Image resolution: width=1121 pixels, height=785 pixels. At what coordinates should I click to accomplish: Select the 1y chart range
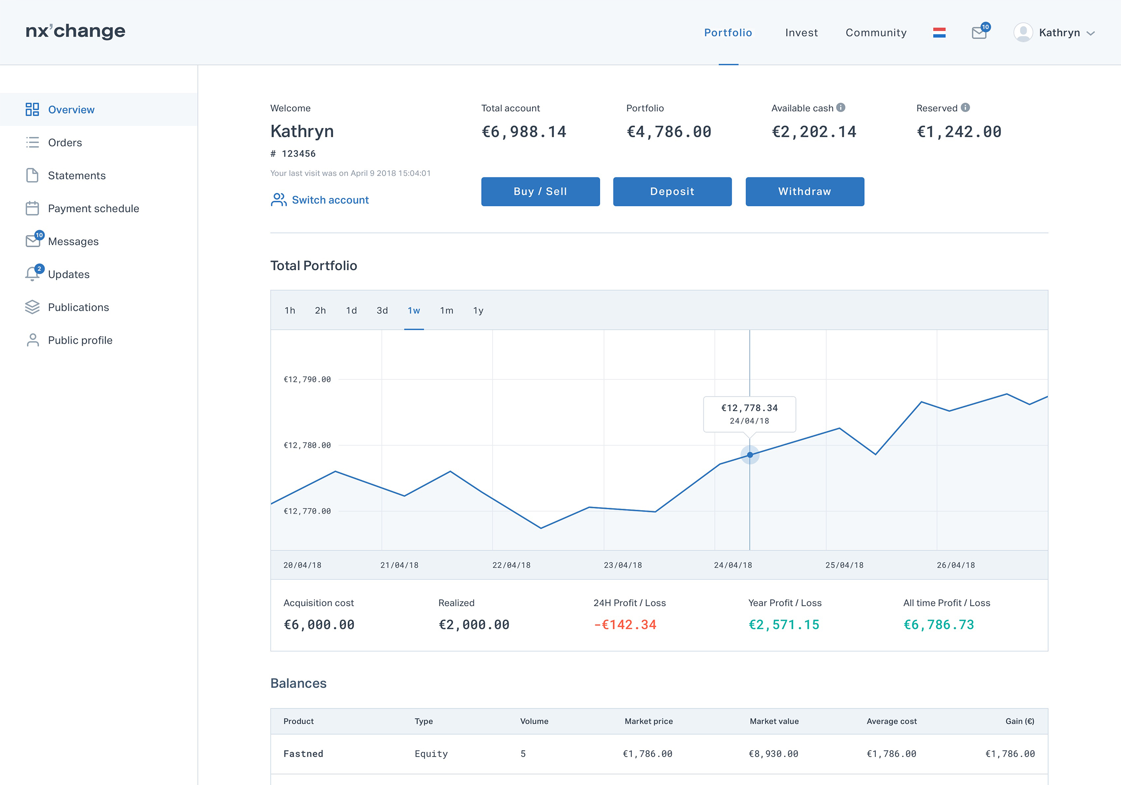click(478, 310)
